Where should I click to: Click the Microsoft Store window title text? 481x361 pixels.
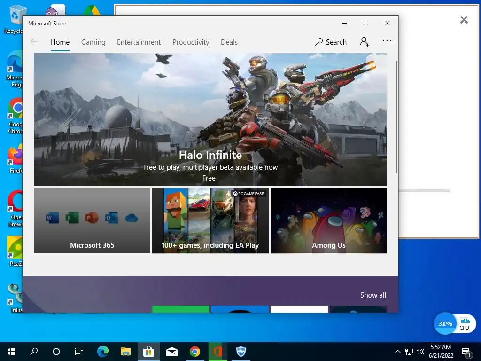coord(47,24)
